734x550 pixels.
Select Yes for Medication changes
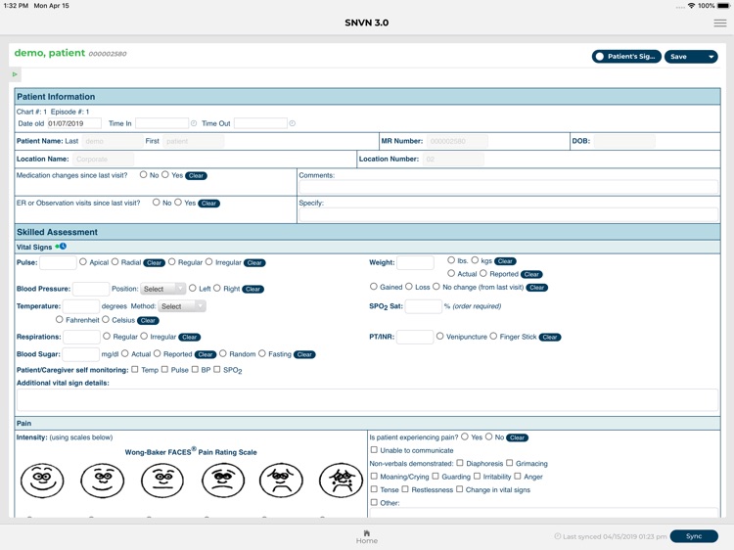[165, 174]
